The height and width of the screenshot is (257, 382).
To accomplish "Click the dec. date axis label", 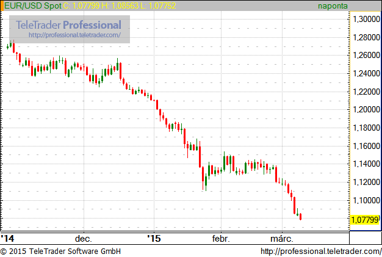I will tap(84, 239).
